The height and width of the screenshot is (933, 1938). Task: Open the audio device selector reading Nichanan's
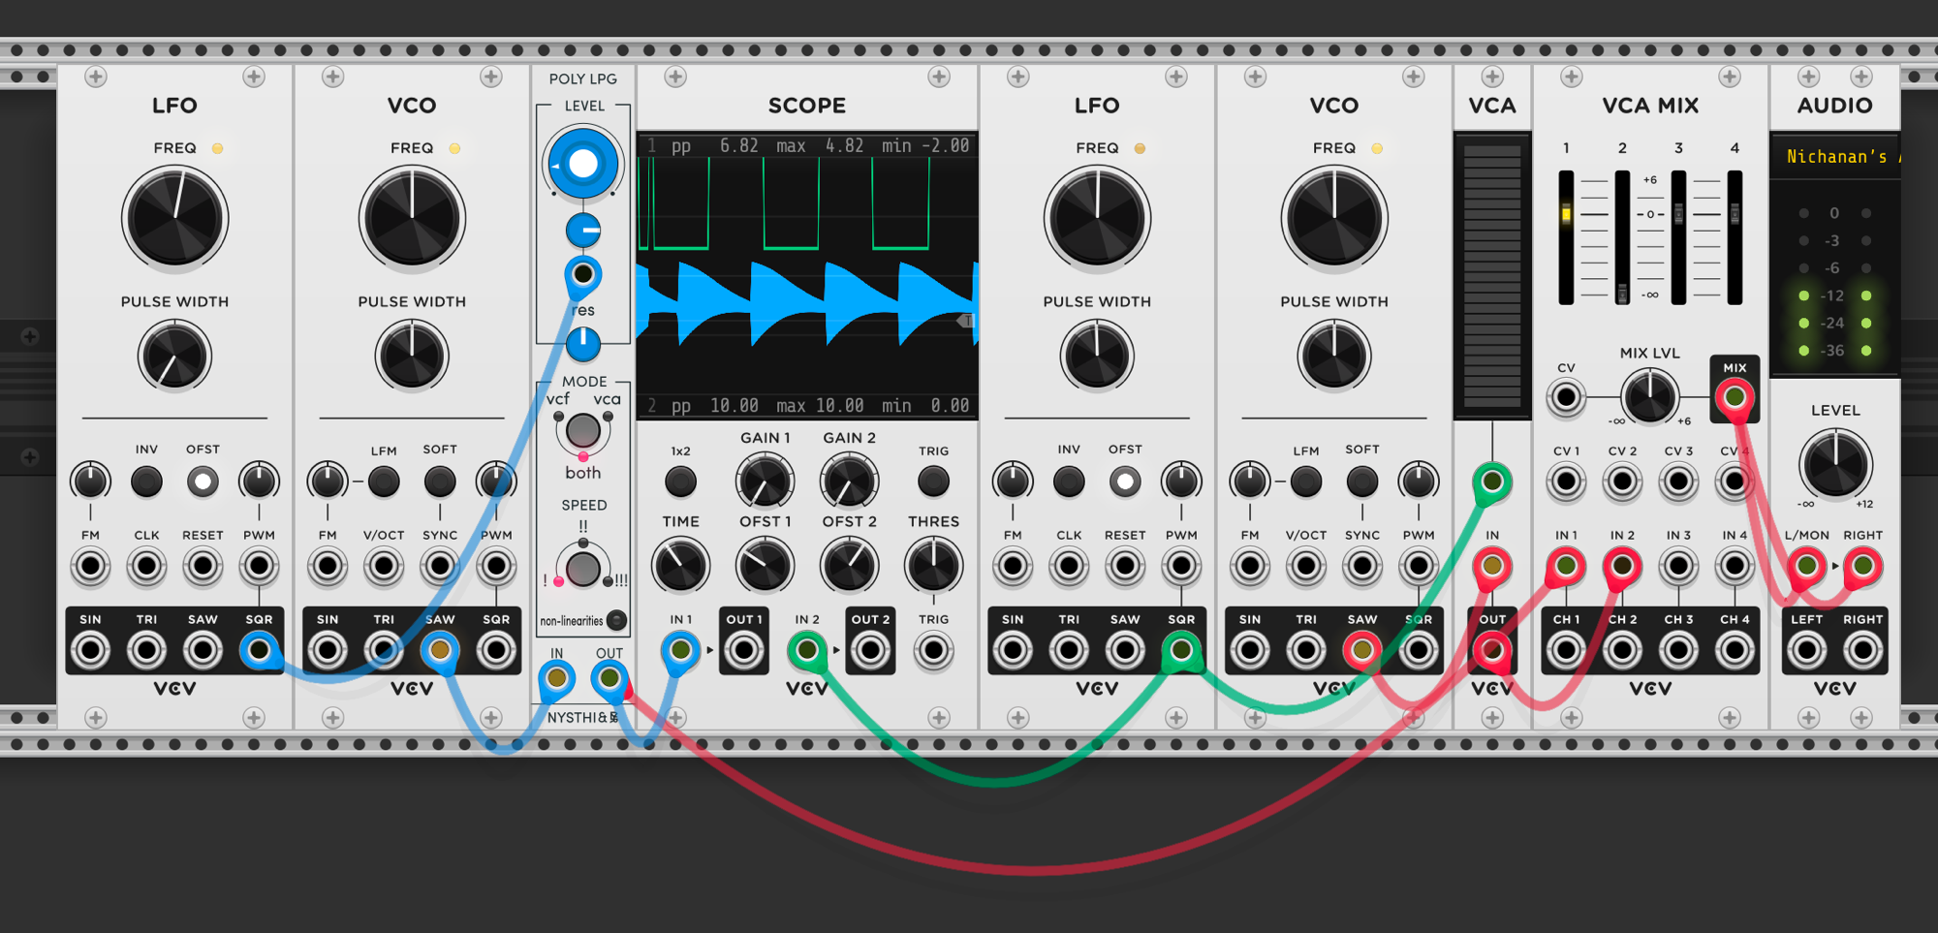1835,156
